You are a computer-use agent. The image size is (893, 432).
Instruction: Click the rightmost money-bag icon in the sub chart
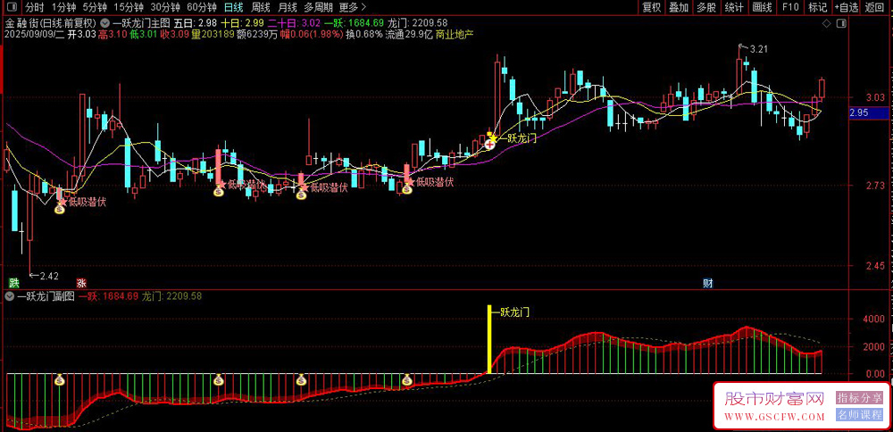click(406, 379)
